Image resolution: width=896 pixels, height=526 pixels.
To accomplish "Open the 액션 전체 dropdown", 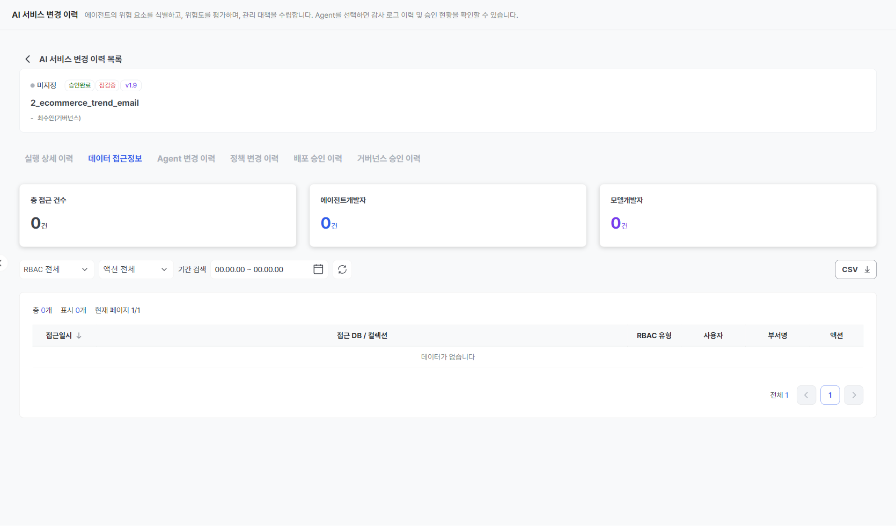I will click(x=136, y=269).
